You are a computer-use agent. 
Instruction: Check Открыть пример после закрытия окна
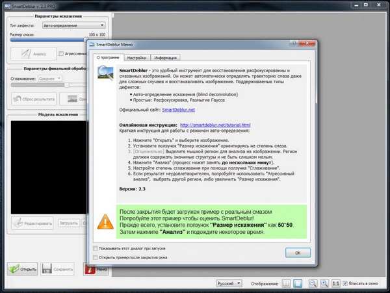97,257
